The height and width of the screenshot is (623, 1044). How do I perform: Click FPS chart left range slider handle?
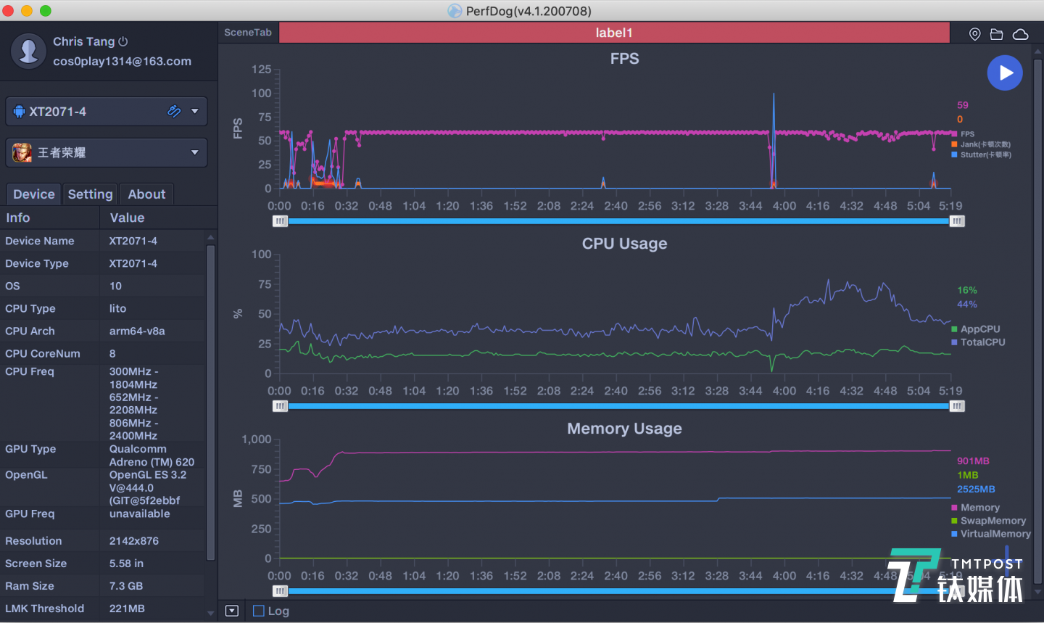[280, 221]
